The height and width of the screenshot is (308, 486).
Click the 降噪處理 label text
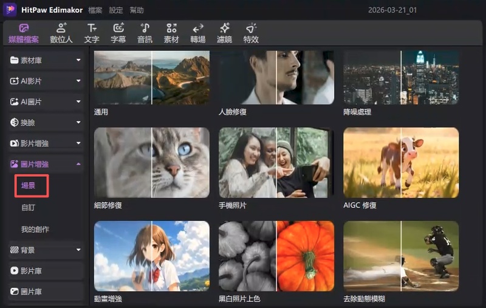(x=357, y=112)
